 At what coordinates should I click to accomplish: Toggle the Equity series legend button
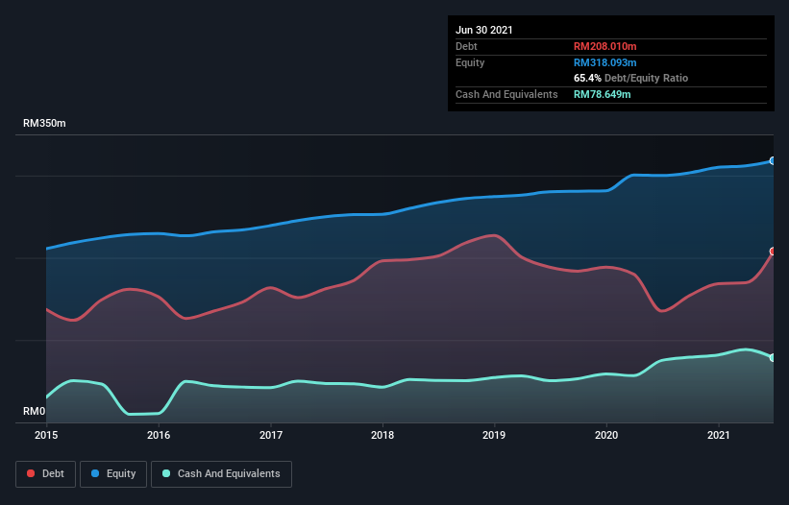[113, 474]
